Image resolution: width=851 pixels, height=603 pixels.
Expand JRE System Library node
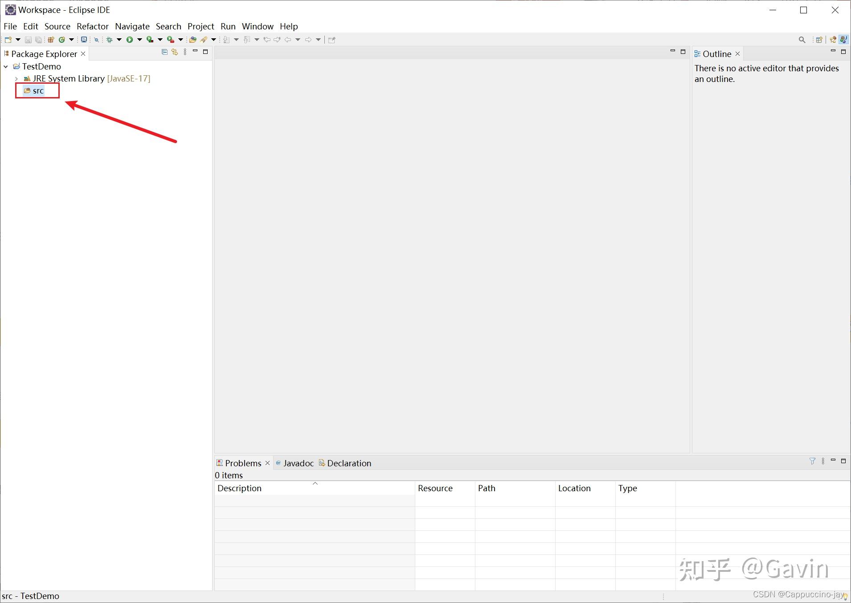click(x=16, y=79)
